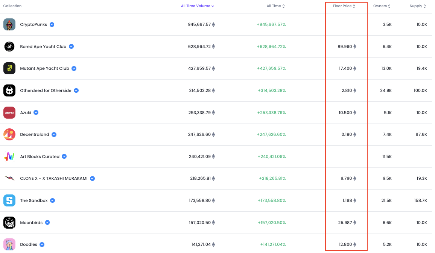Open the Art Blocks Curated link
This screenshot has height=253, width=435.
[x=40, y=157]
